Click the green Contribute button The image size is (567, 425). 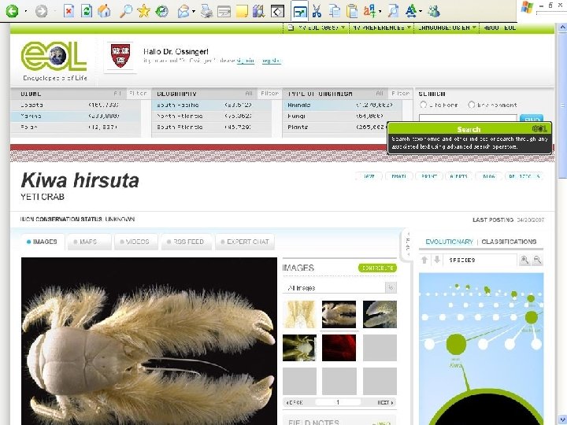click(x=377, y=268)
